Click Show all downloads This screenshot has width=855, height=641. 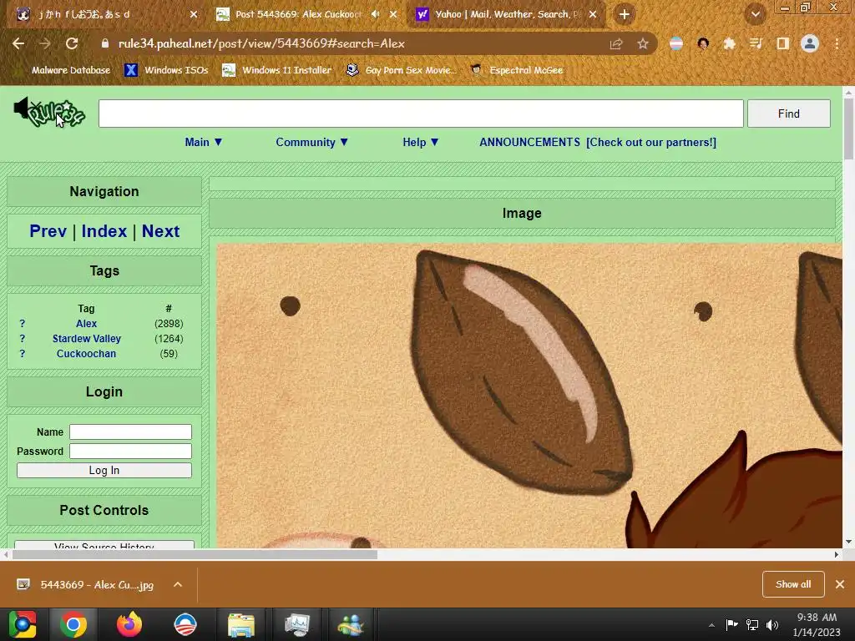pos(793,584)
